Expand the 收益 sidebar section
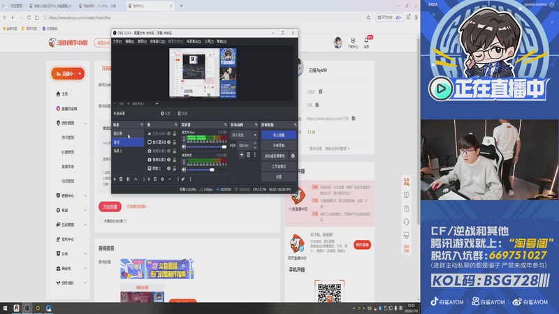This screenshot has width=559, height=314. coord(85,211)
